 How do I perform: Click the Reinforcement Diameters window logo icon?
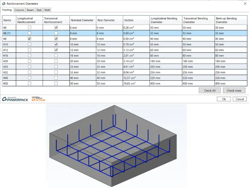[x=4, y=4]
